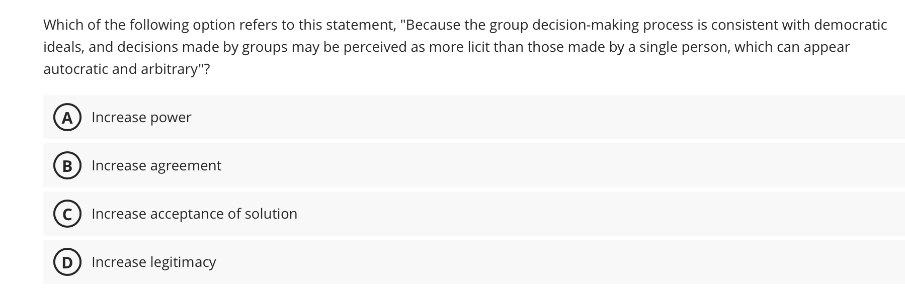Choose the 'Increase power' answer text
The image size is (905, 288).
click(141, 118)
